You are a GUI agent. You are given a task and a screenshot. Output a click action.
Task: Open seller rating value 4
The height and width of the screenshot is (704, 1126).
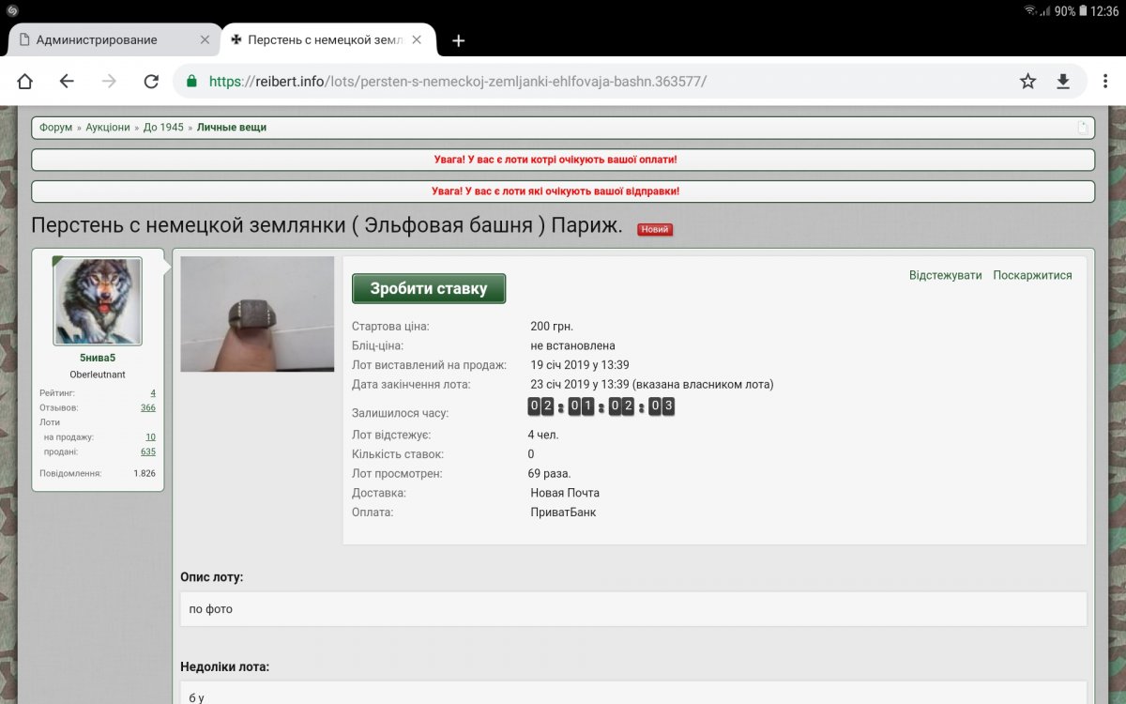(153, 393)
